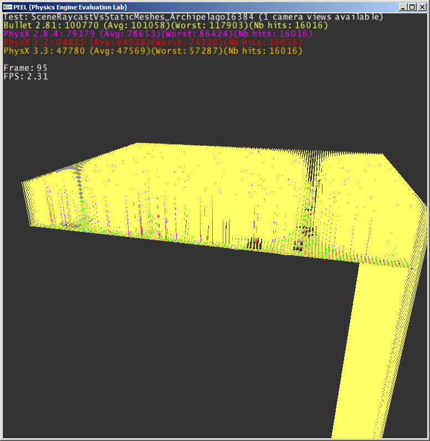Click the PhysX 2.8.4 results line
This screenshot has height=441, width=430.
point(158,34)
